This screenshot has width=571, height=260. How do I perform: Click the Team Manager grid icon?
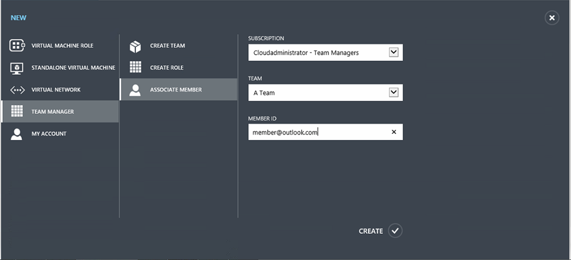[17, 112]
